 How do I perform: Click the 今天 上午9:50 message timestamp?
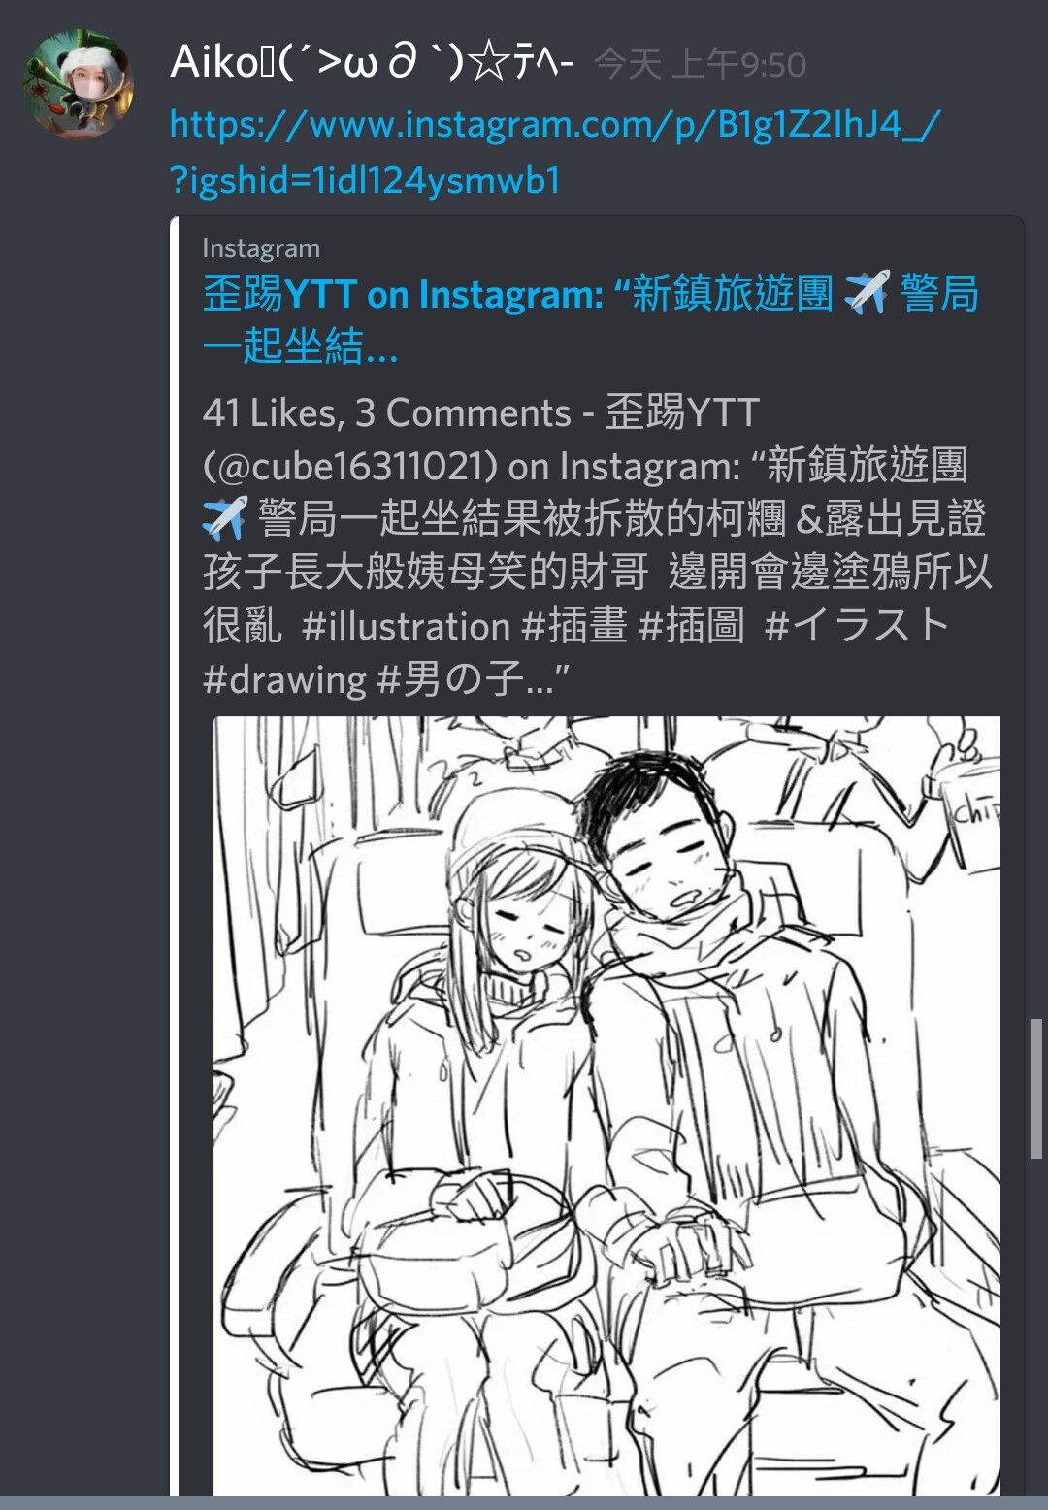click(700, 65)
